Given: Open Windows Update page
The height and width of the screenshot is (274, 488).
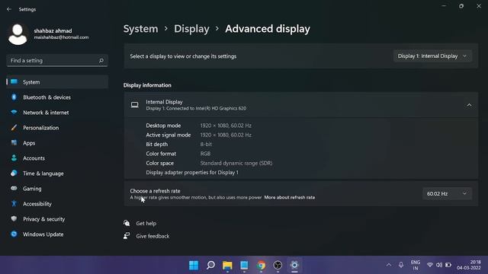Looking at the screenshot, I should point(57,234).
